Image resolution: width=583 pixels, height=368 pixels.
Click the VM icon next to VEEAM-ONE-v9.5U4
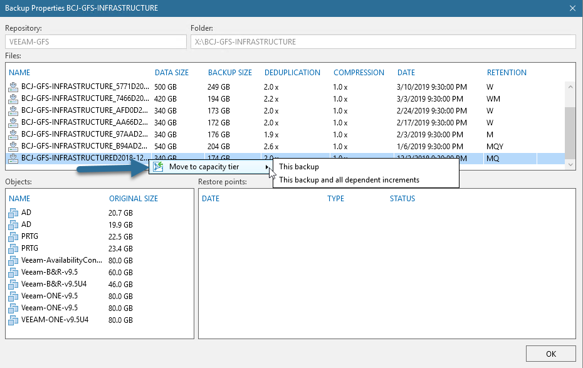tap(13, 320)
